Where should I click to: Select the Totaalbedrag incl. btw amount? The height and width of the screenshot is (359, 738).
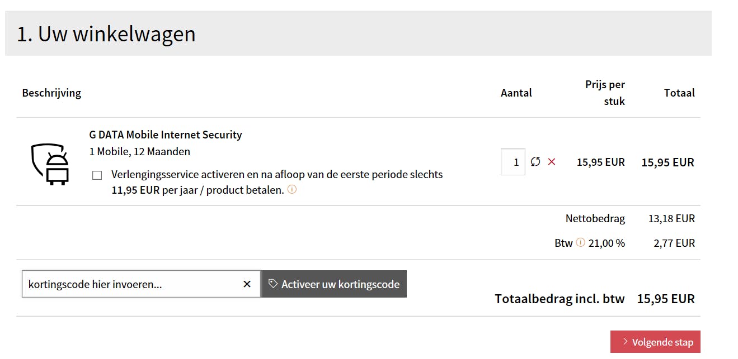[x=666, y=299]
